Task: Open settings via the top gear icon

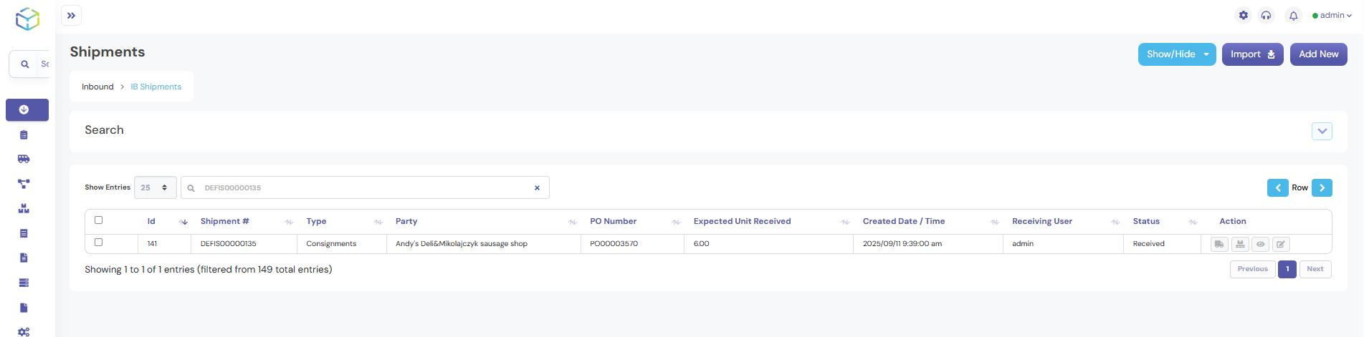Action: point(1244,16)
